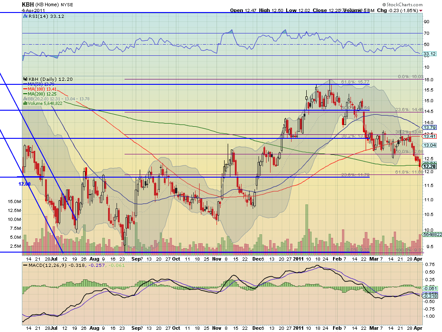Click the -1.00 level on MACD axis
Image resolution: width=442 pixels, height=332 pixels.
pos(429,316)
